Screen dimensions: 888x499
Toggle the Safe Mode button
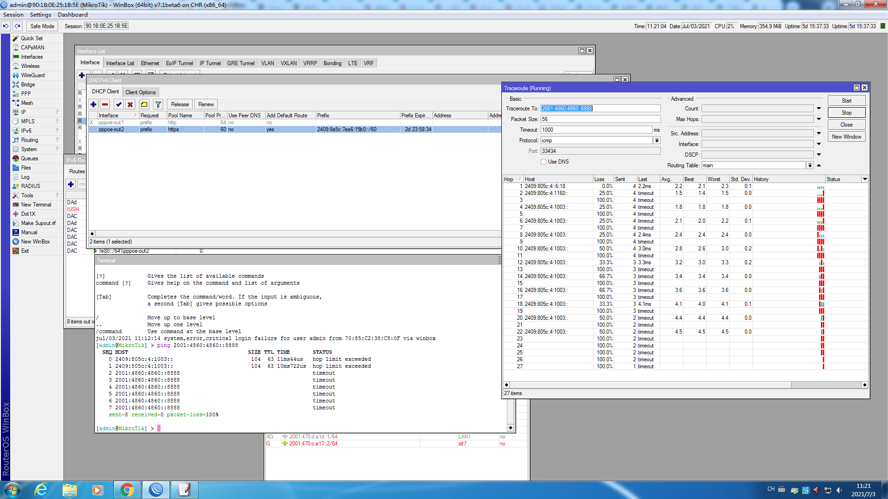tap(42, 26)
